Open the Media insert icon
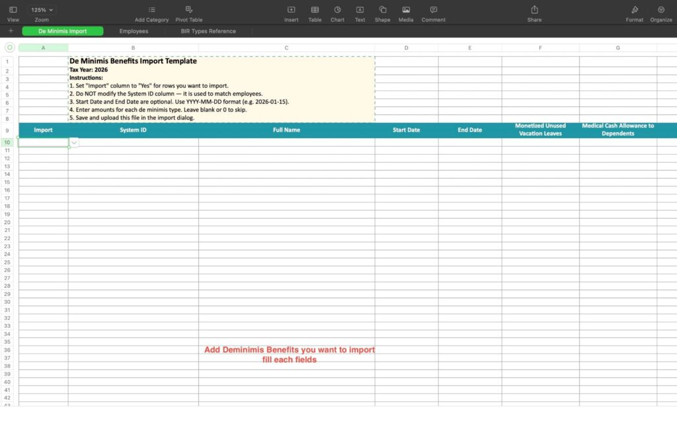This screenshot has height=421, width=677. tap(406, 10)
